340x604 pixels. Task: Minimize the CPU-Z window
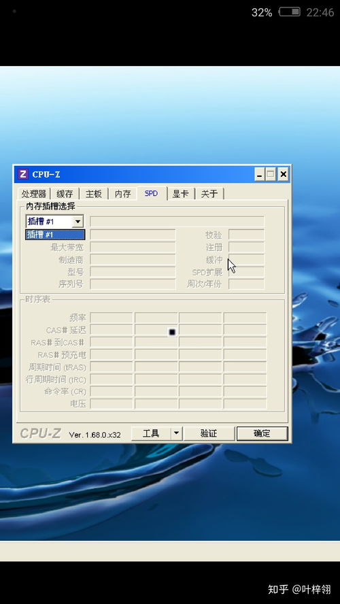point(260,175)
